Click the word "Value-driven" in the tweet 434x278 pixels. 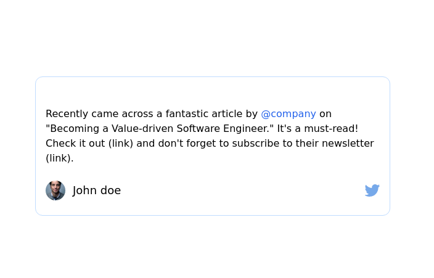[142, 129]
